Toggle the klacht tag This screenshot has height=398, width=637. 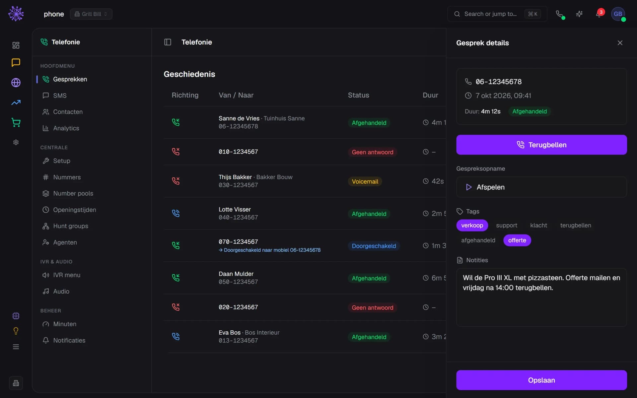pos(538,225)
